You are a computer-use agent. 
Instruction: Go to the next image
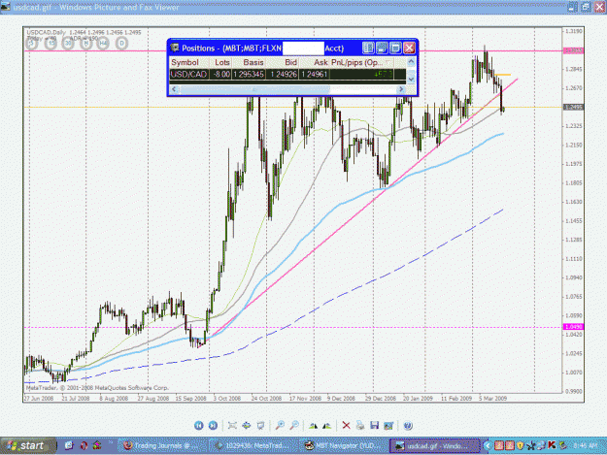coord(213,426)
